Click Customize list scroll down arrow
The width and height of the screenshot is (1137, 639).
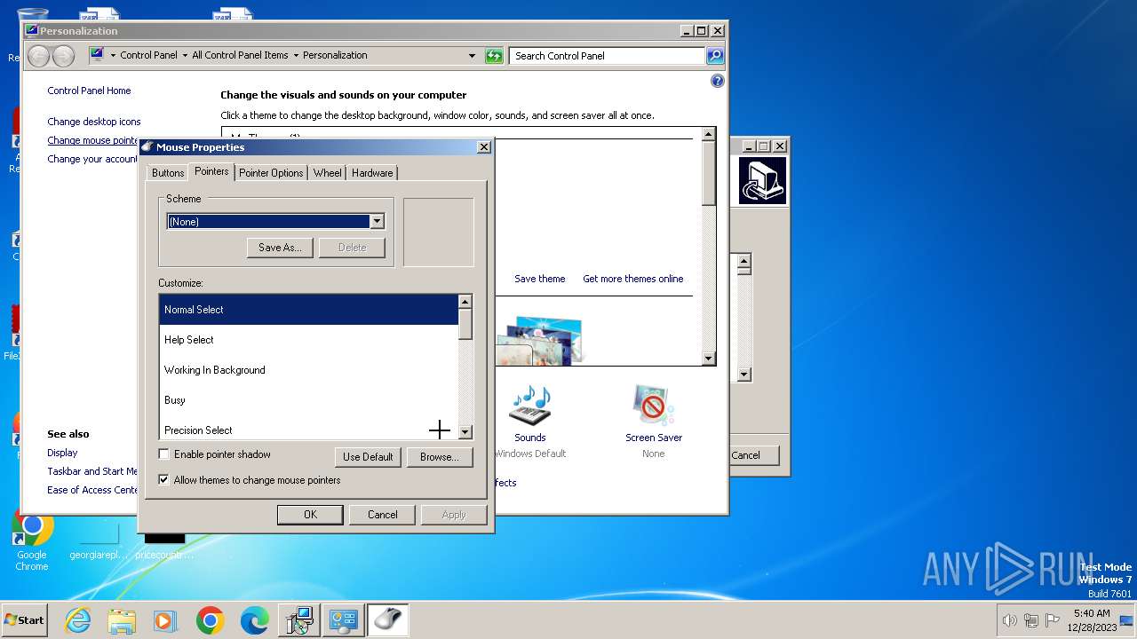(x=465, y=432)
